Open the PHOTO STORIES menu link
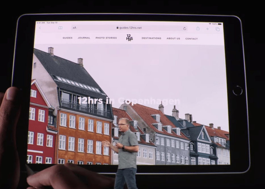This screenshot has height=189, width=265. coord(106,38)
